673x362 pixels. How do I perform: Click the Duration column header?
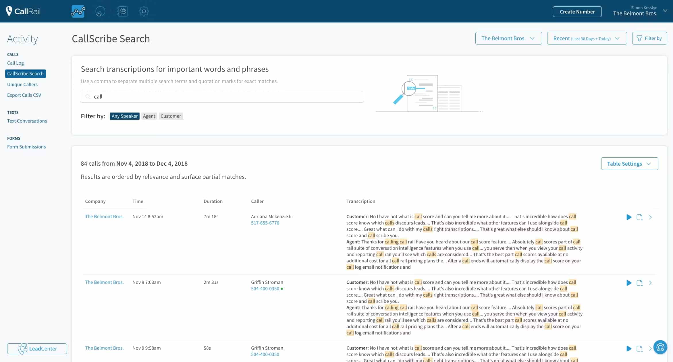click(x=213, y=201)
